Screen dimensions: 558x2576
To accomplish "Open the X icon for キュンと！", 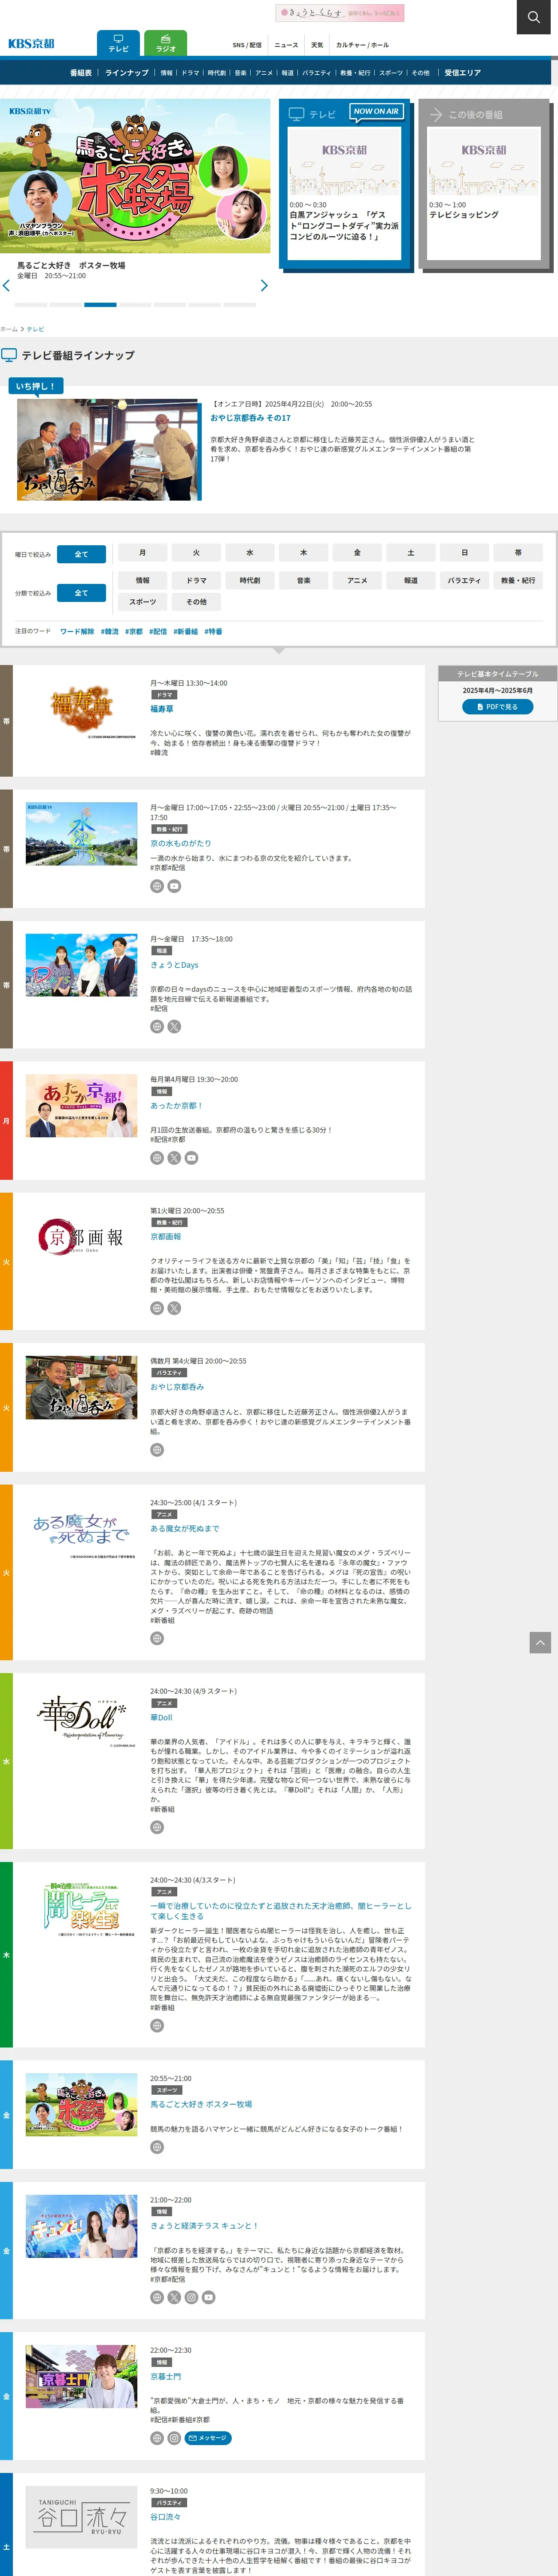I will tap(174, 2297).
